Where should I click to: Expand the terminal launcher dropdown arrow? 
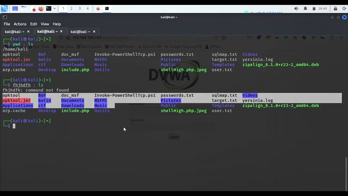(54, 8)
